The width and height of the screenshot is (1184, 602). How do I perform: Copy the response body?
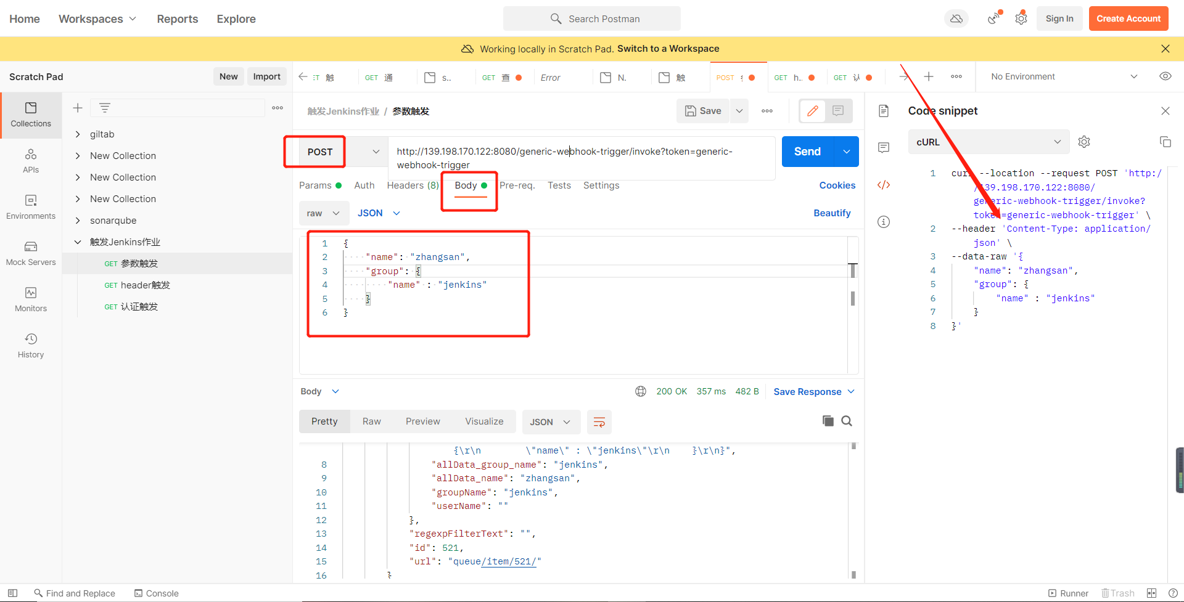click(828, 421)
